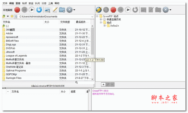Viewport: 188px width, 113px height.
Task: Refresh the local file list with blue arrow
Action: coord(39,10)
